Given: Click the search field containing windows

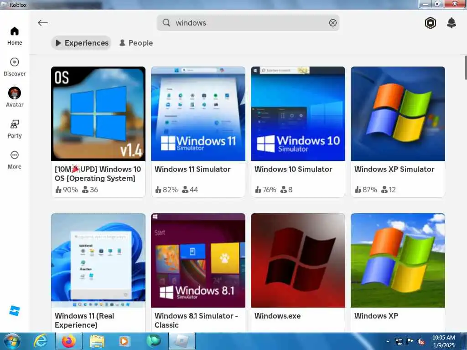Looking at the screenshot, I should point(248,23).
